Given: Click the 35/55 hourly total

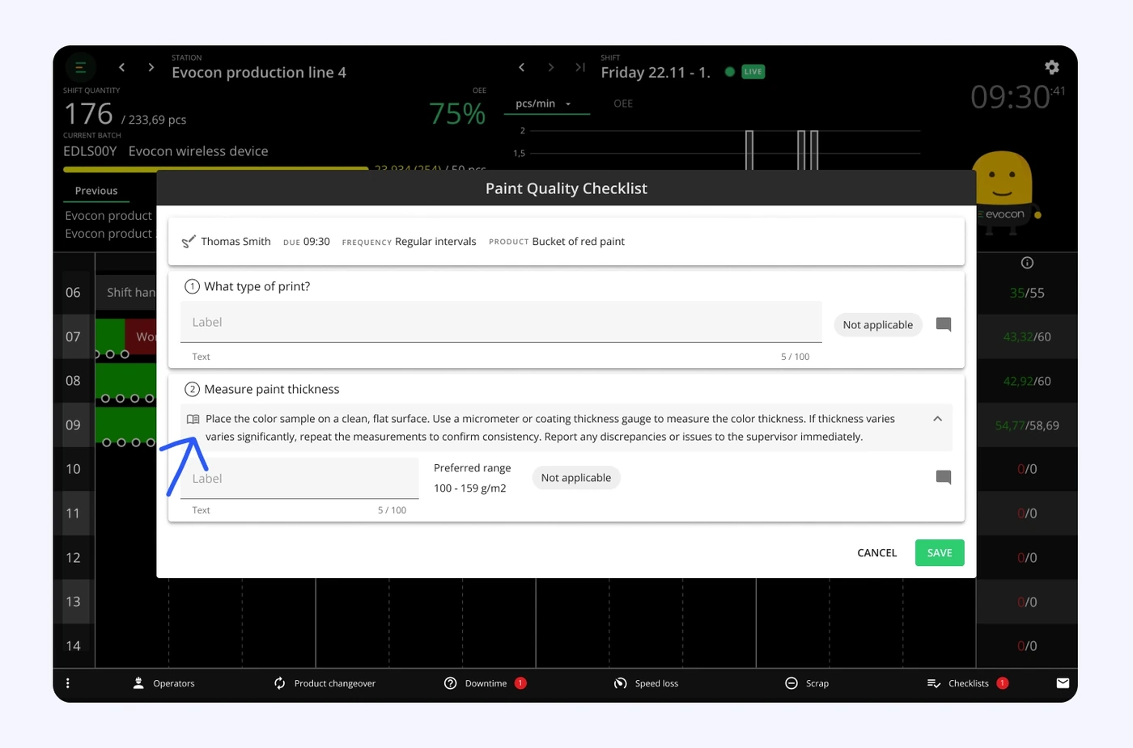Looking at the screenshot, I should (1027, 293).
